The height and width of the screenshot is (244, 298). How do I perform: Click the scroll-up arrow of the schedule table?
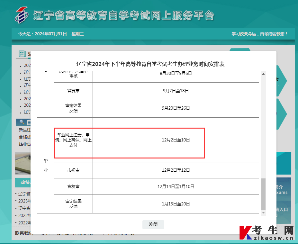click(263, 74)
